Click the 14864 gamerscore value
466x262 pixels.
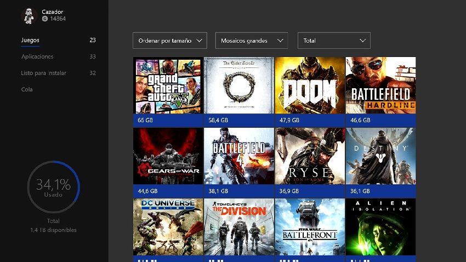pyautogui.click(x=58, y=19)
